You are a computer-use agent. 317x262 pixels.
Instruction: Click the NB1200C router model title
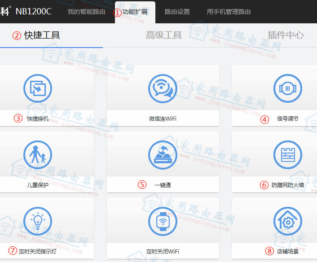click(x=34, y=12)
